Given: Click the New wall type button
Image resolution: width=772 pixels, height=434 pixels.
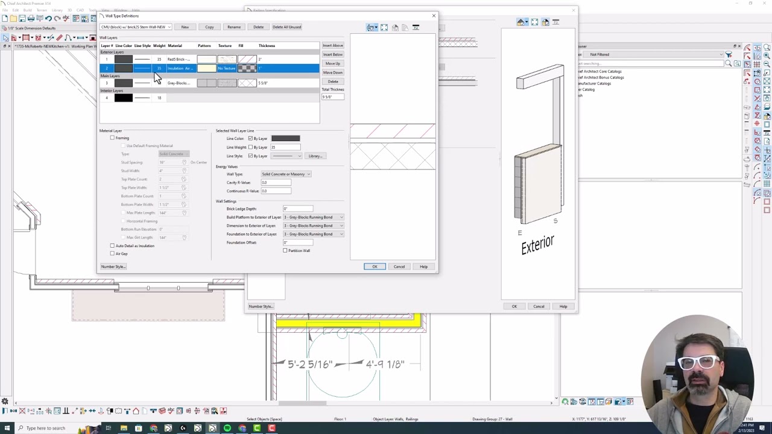Looking at the screenshot, I should coord(185,27).
